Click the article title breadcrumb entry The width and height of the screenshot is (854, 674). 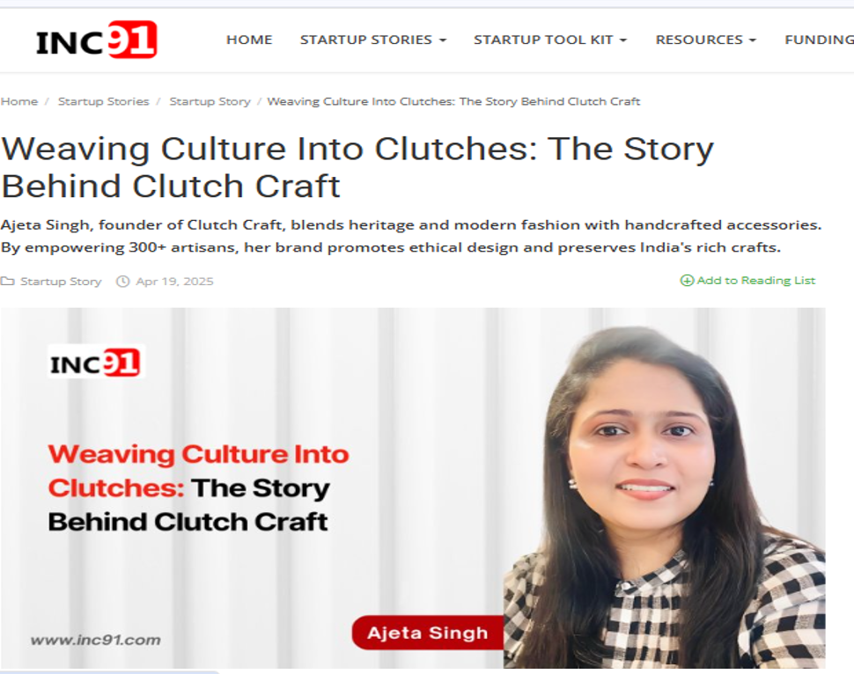pos(453,101)
